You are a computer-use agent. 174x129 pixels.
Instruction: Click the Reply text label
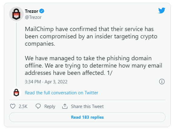pos(50,106)
